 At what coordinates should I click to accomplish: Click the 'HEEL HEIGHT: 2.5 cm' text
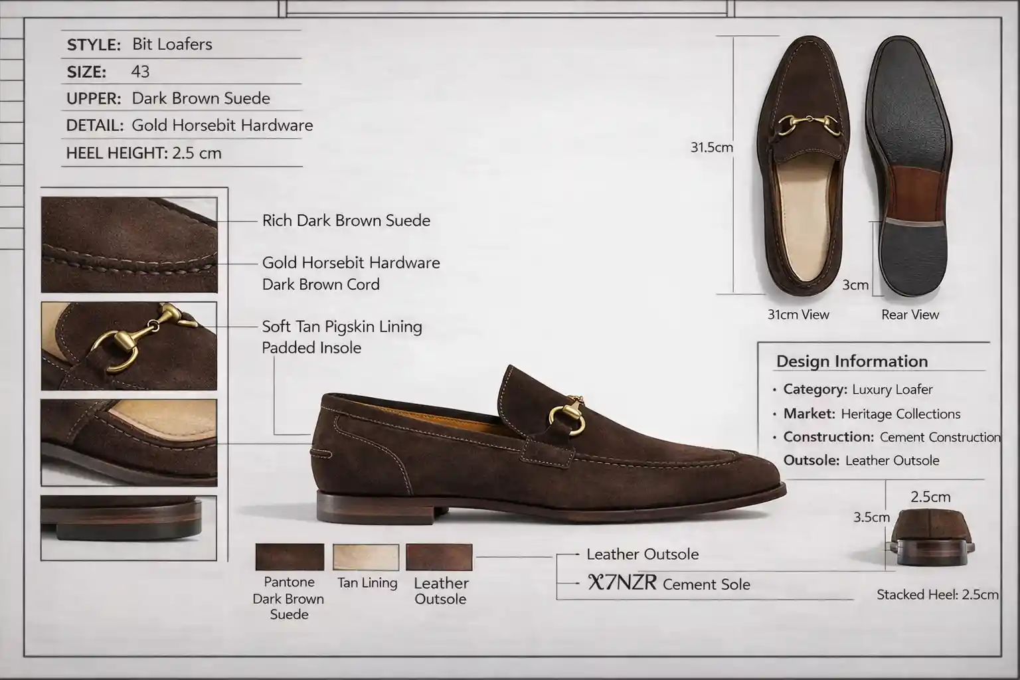143,153
